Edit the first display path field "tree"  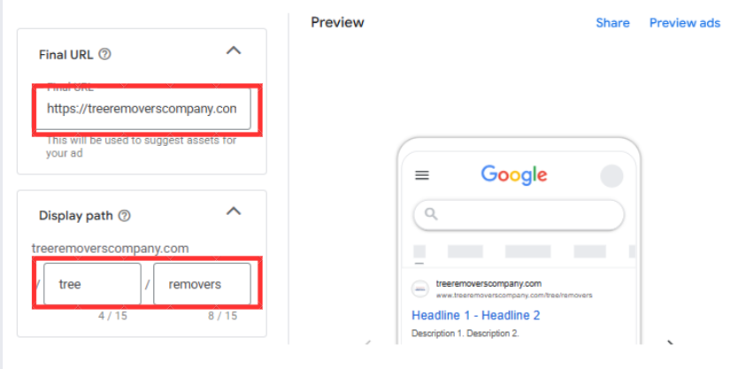point(92,284)
